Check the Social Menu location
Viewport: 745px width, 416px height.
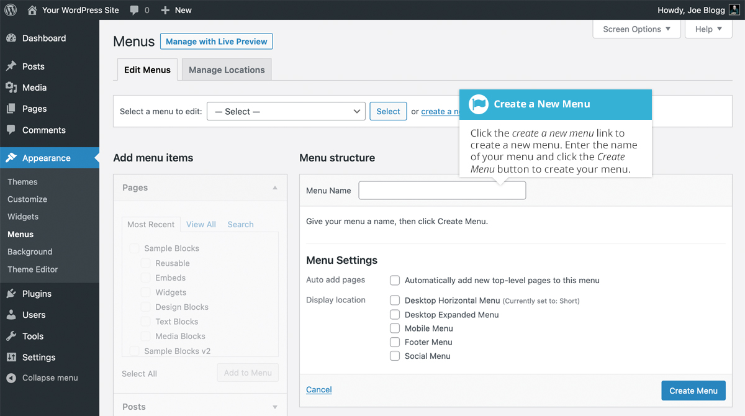click(395, 356)
